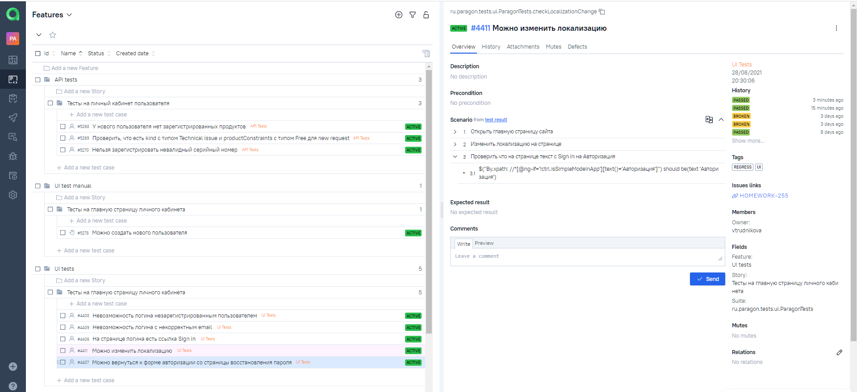
Task: Toggle the tree lock icon
Action: click(426, 15)
